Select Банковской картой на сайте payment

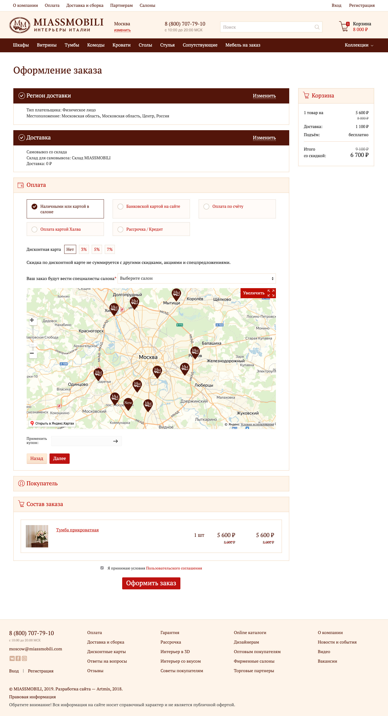[151, 209]
